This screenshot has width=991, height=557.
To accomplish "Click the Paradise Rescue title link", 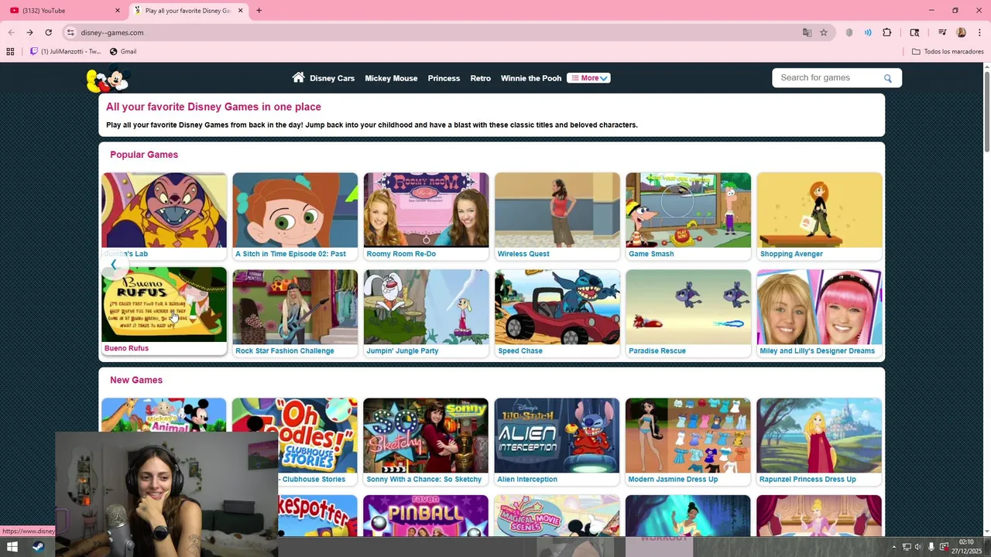I will click(x=657, y=350).
